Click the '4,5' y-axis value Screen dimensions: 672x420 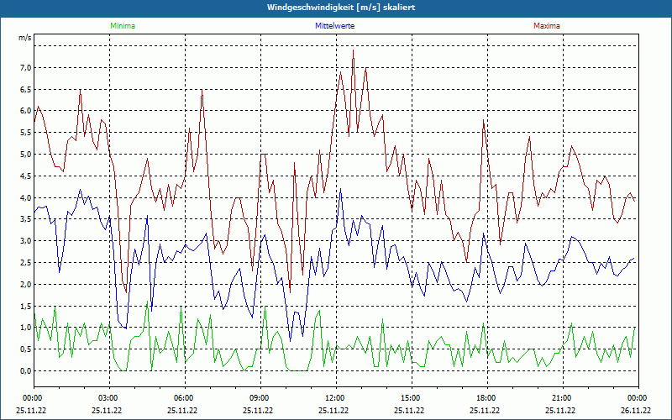(x=26, y=176)
